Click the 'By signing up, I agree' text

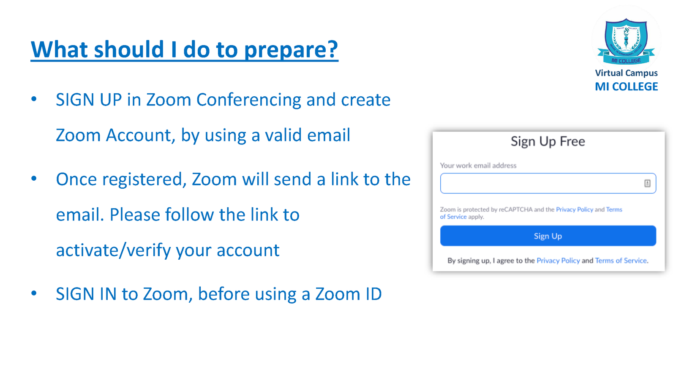(491, 261)
